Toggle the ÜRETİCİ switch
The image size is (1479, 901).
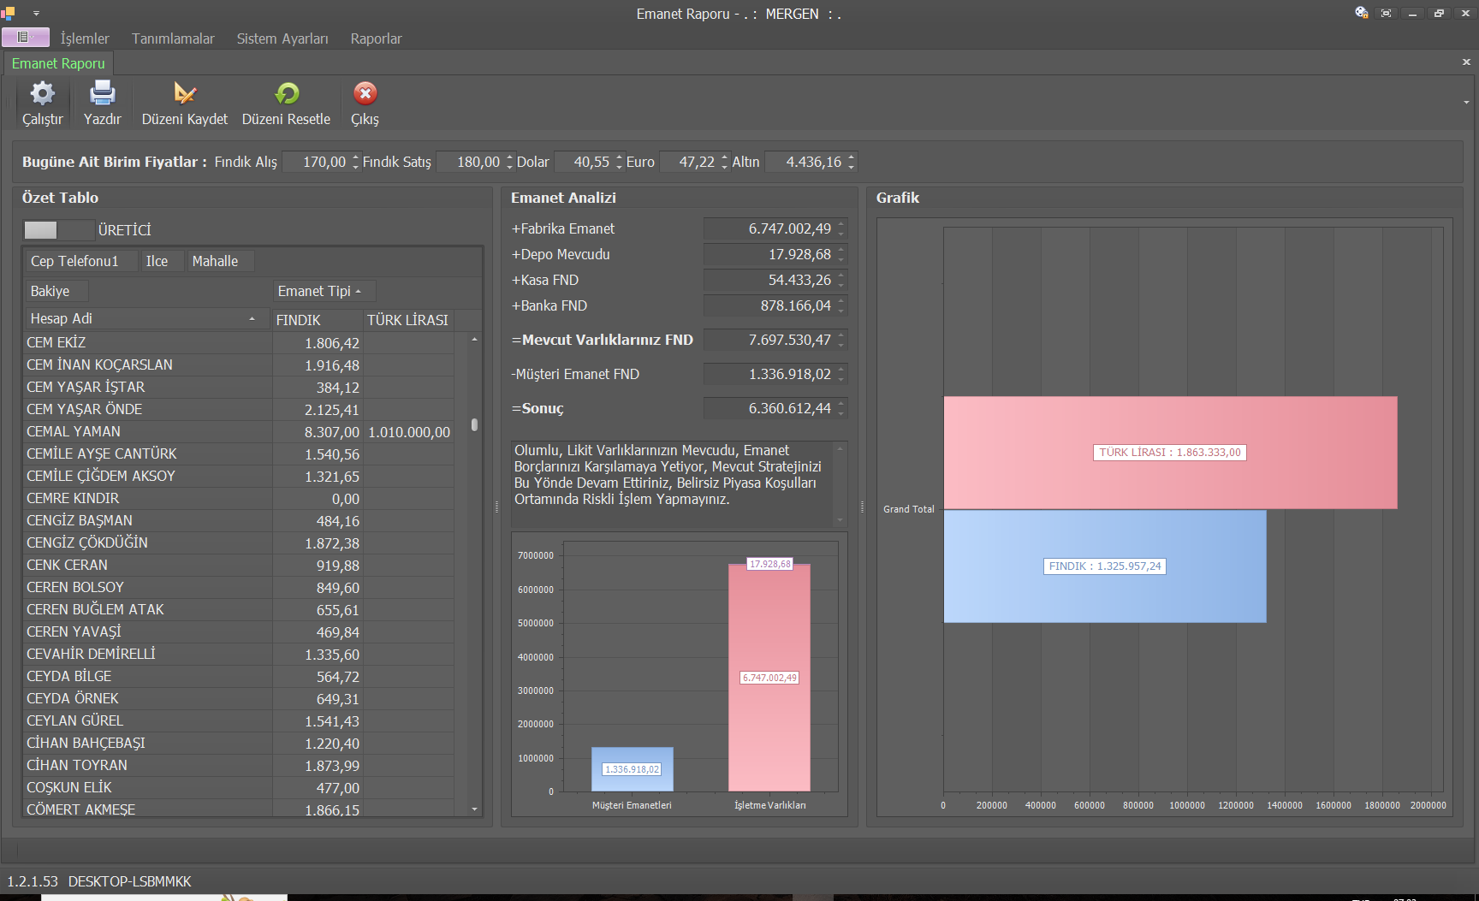58,229
